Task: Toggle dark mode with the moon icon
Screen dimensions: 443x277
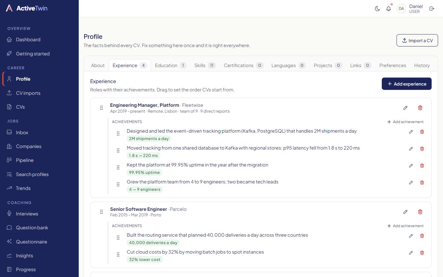Action: coord(377,9)
